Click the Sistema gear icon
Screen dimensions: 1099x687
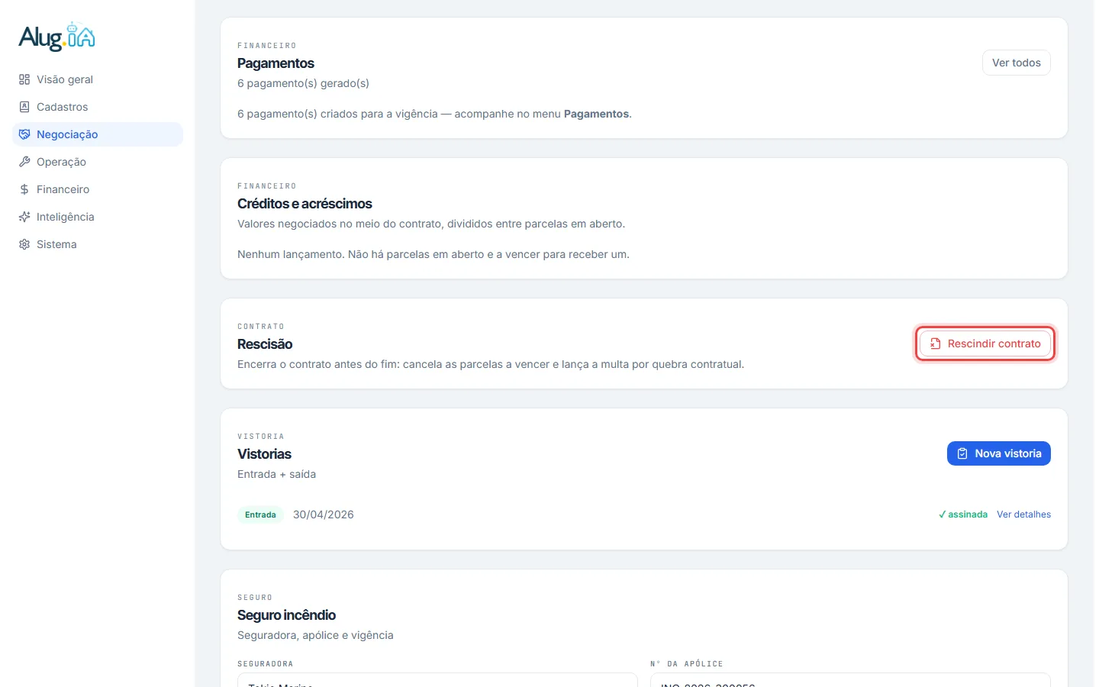(x=24, y=244)
